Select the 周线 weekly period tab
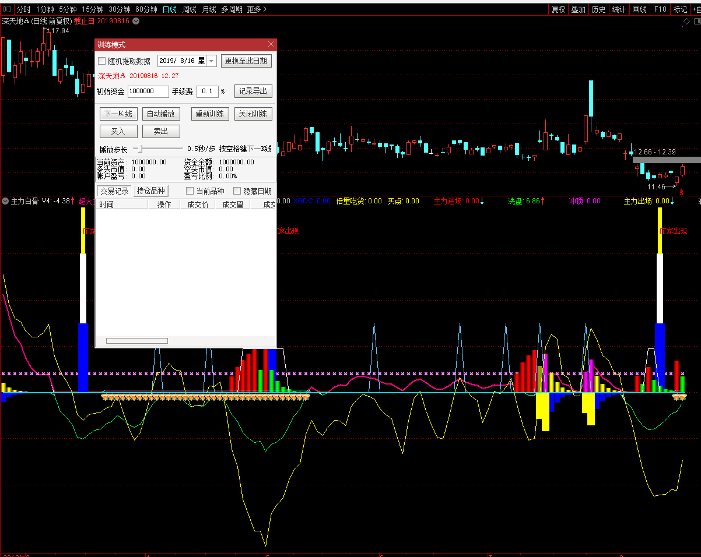Image resolution: width=701 pixels, height=557 pixels. pyautogui.click(x=189, y=9)
